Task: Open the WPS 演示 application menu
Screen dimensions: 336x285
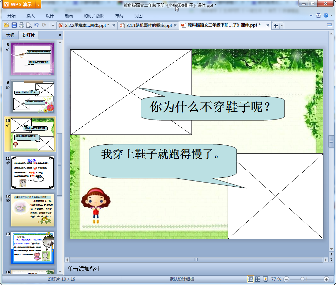Action: (x=19, y=4)
